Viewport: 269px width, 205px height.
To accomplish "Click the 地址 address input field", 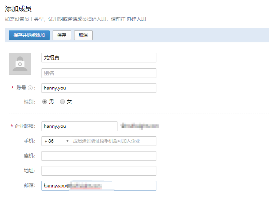I will click(99, 171).
